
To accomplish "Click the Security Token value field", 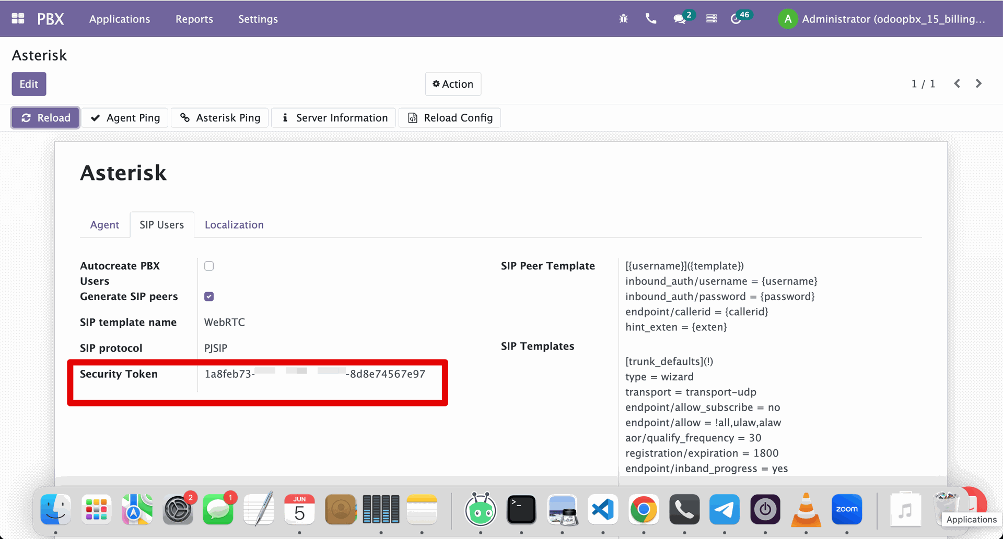I will 315,374.
